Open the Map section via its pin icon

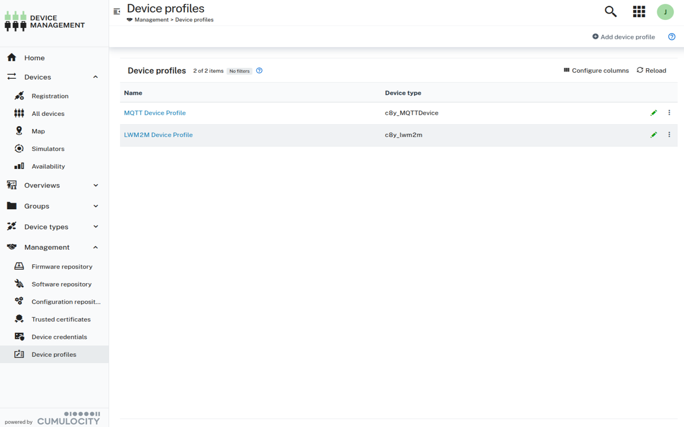[19, 130]
